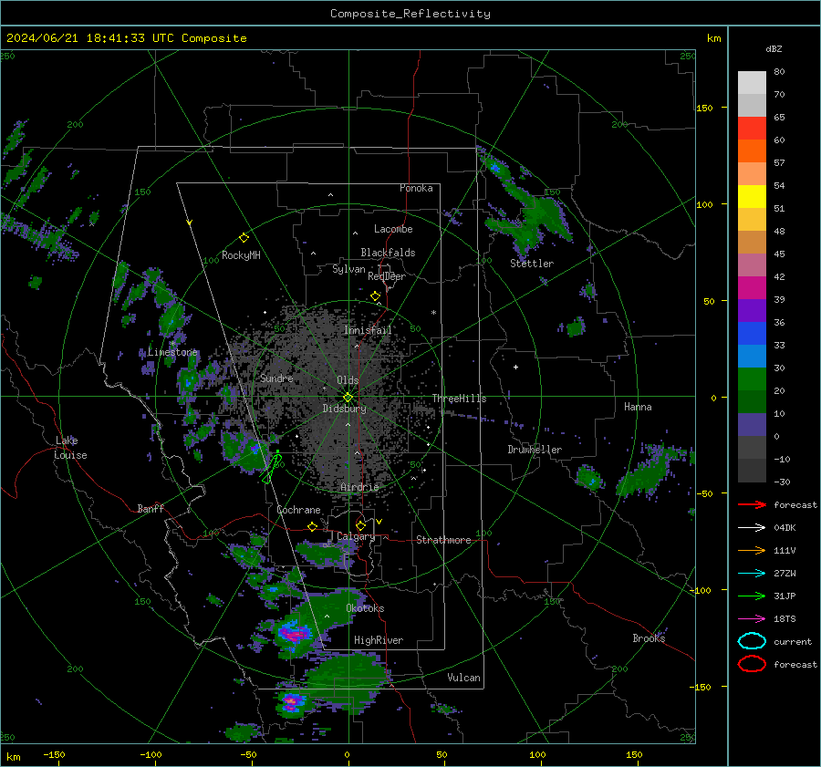Screen dimensions: 821x767
Task: Click the Banff city label
Action: 151,508
